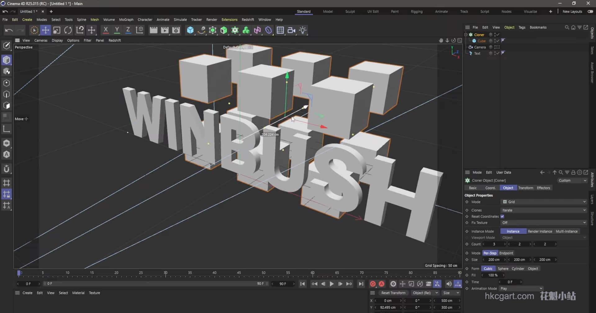Toggle New Layouts switch
596x313 pixels.
click(590, 11)
